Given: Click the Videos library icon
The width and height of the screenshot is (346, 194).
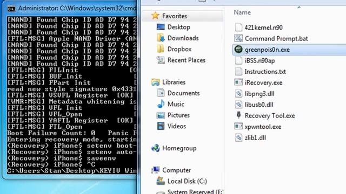Looking at the screenshot, I should tap(161, 126).
